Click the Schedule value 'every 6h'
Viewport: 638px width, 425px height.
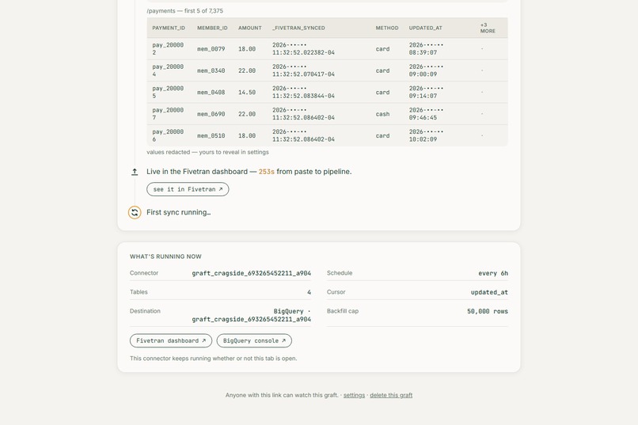click(x=493, y=273)
